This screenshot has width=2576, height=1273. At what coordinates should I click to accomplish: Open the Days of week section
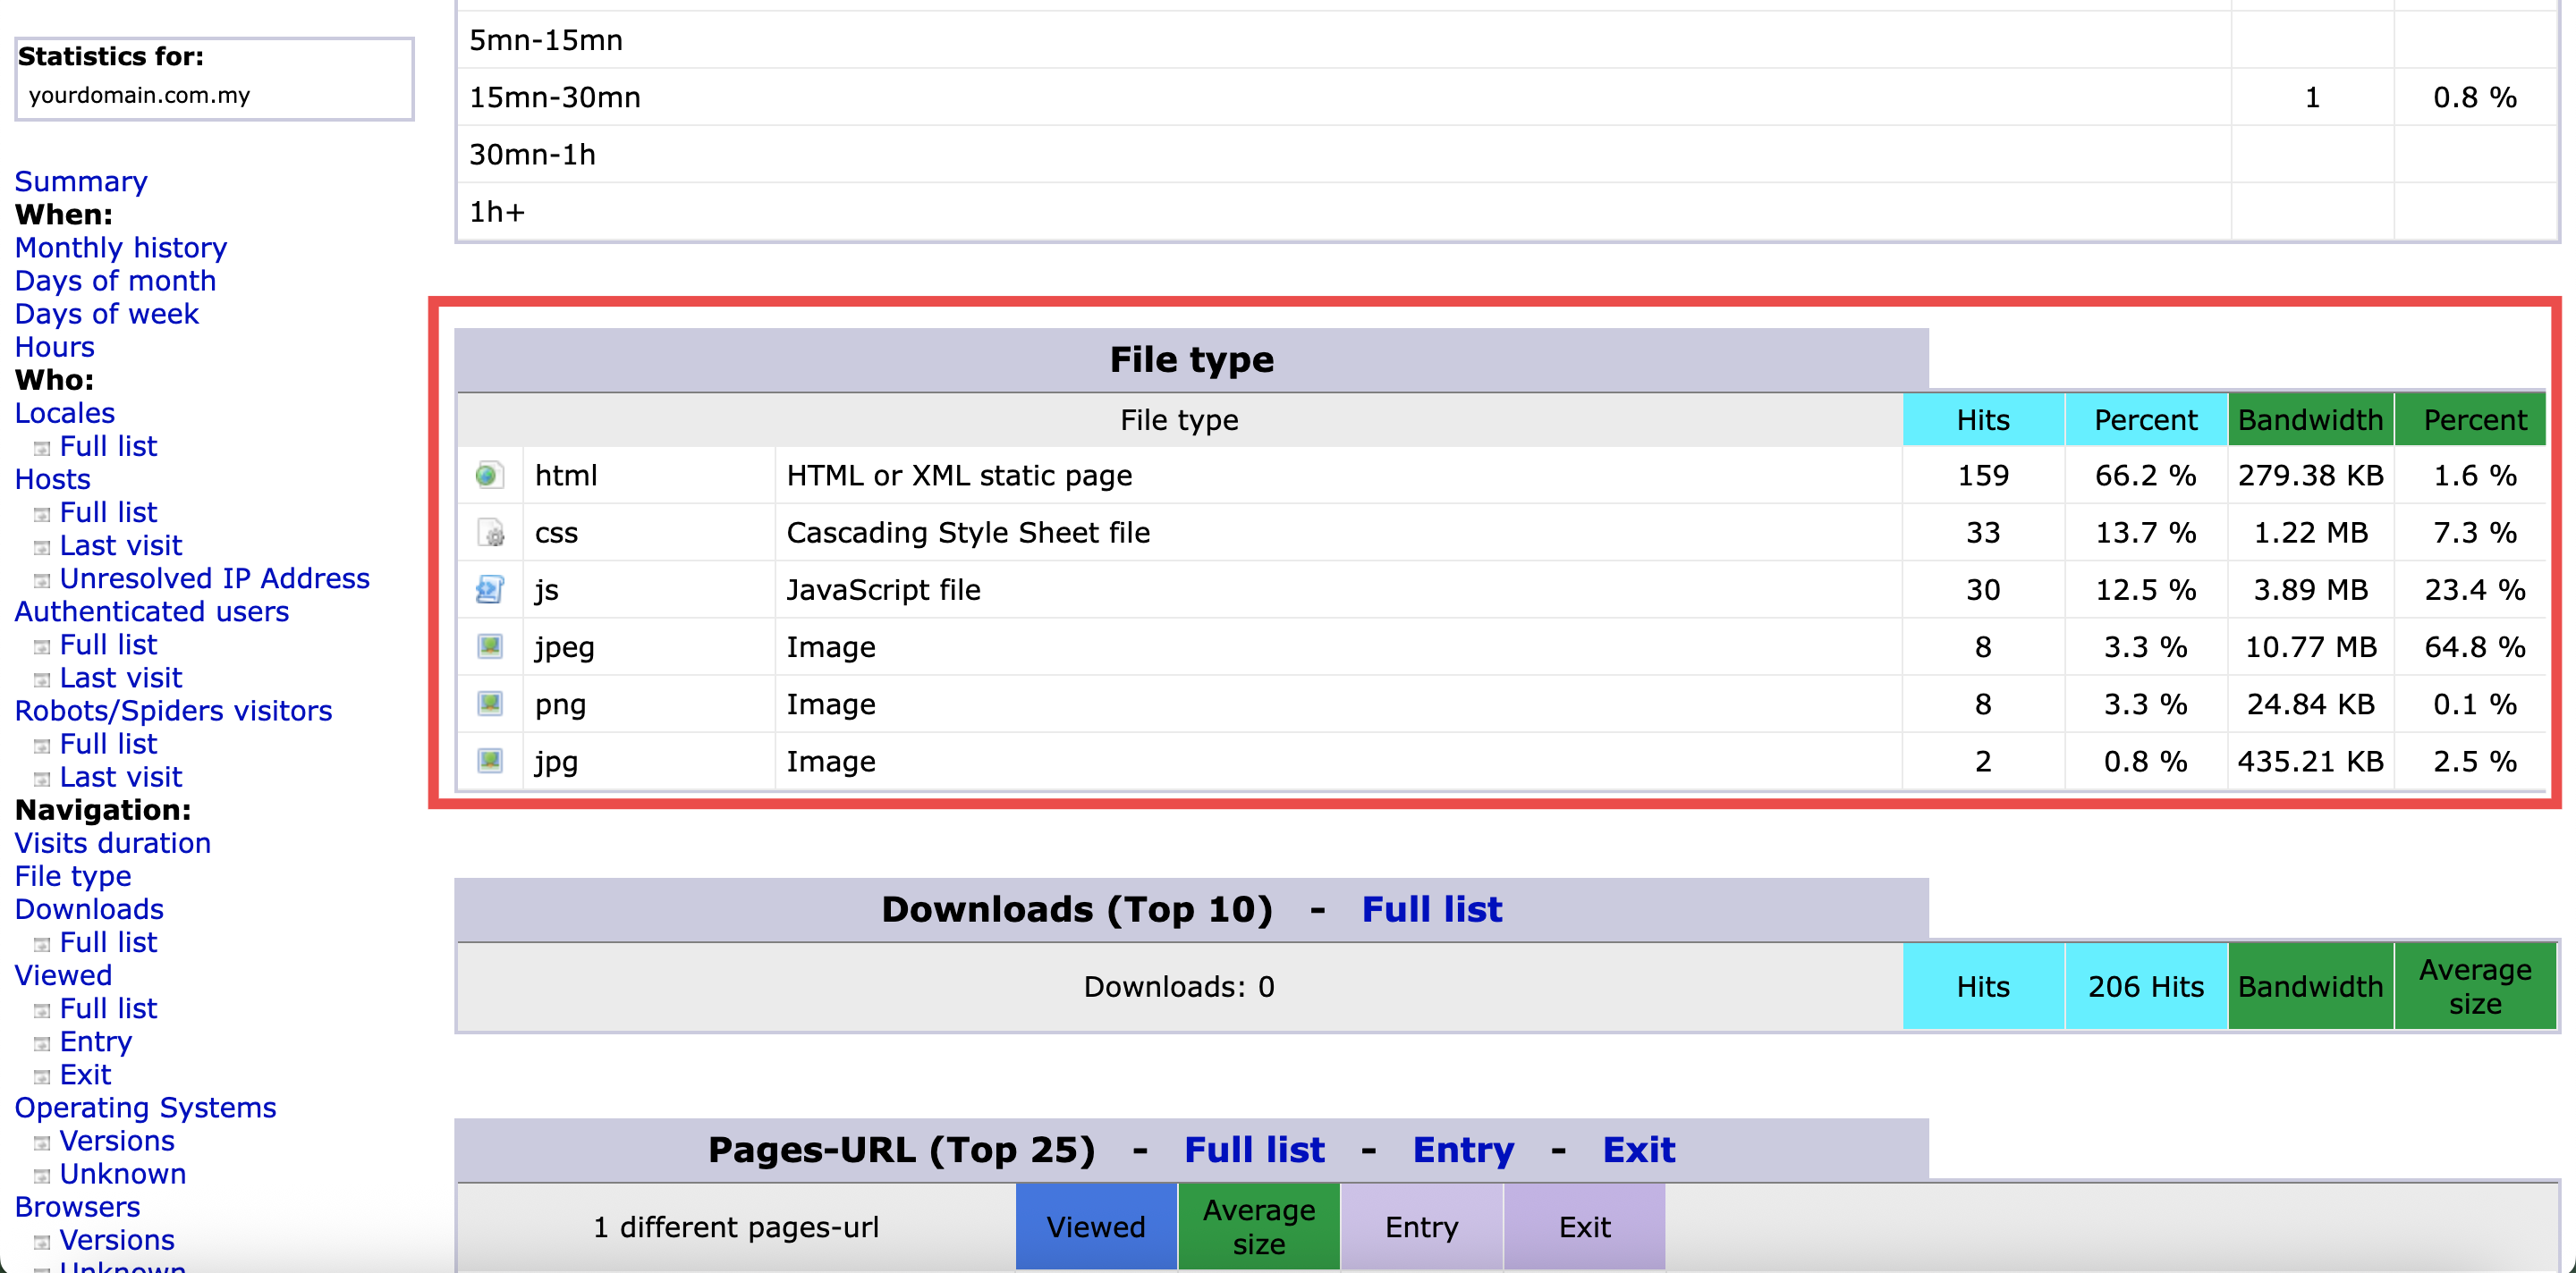point(106,314)
